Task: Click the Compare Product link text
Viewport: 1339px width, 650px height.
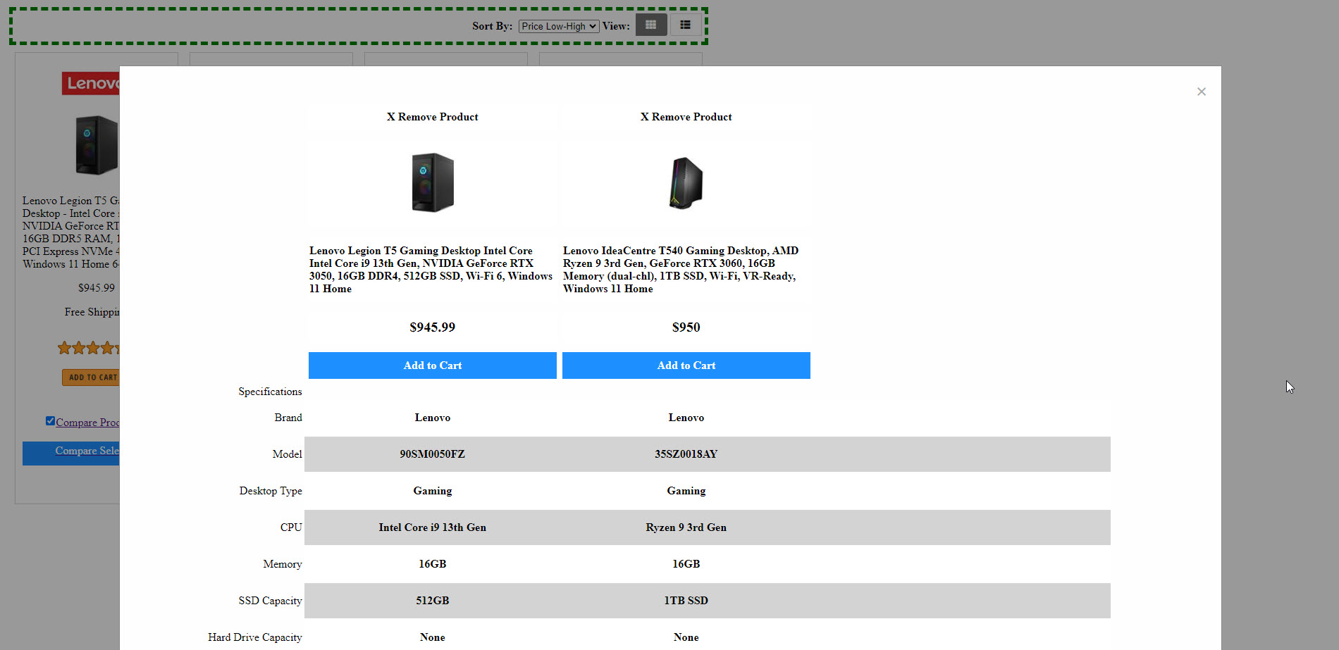Action: (87, 423)
